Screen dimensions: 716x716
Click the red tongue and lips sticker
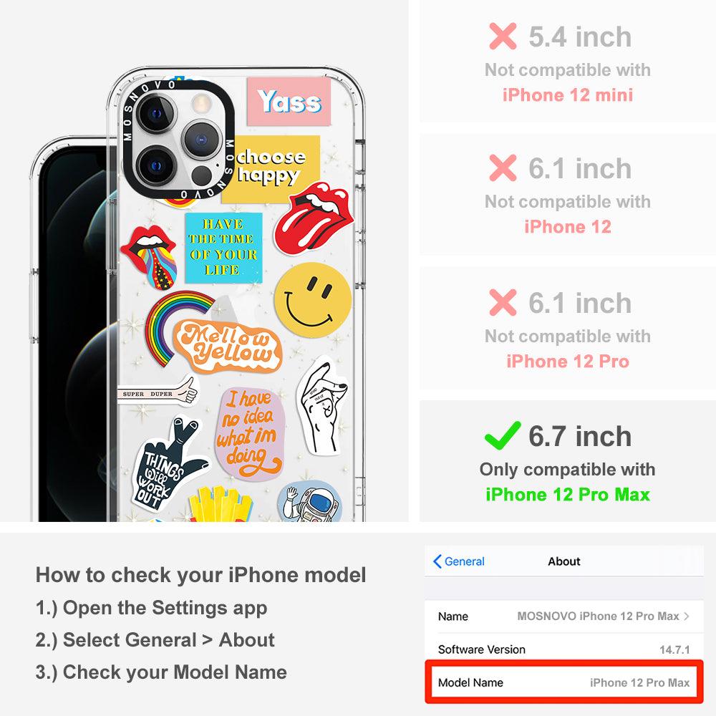[314, 218]
